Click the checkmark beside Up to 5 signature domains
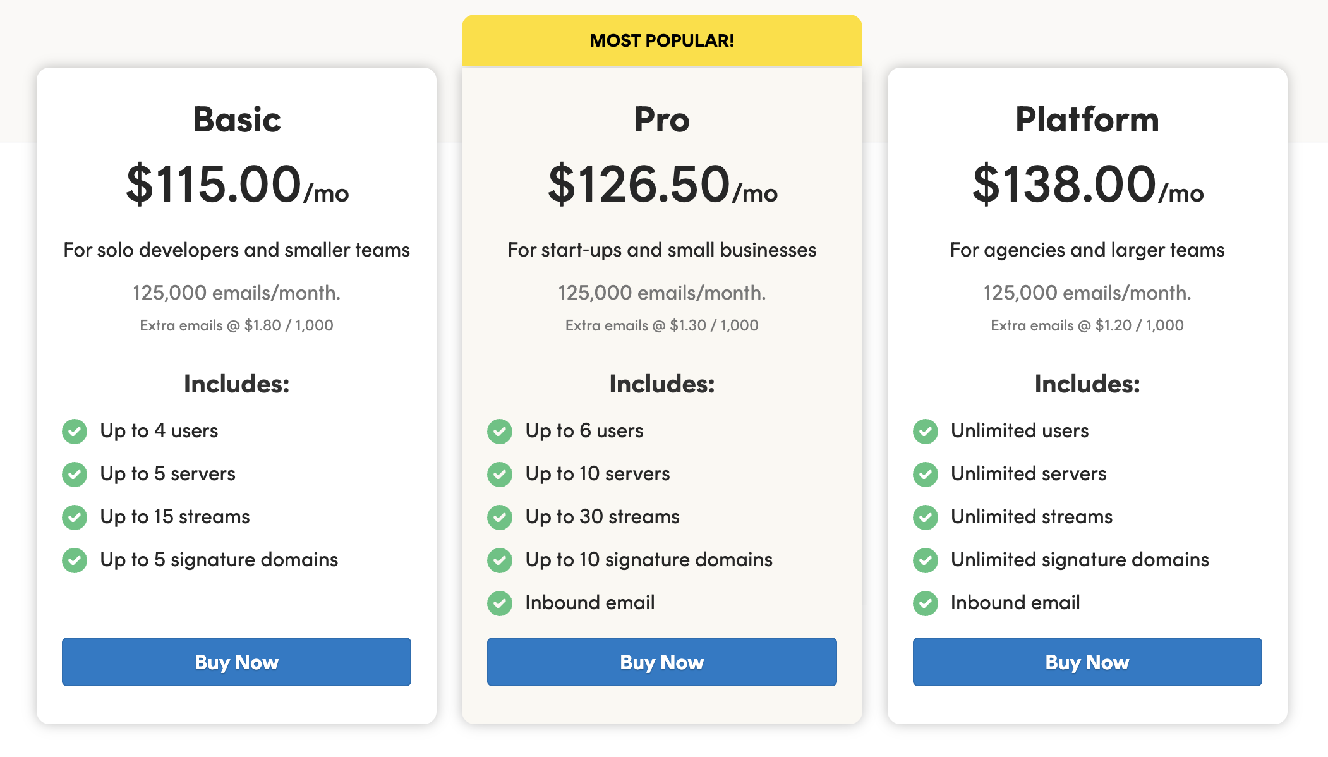Image resolution: width=1328 pixels, height=757 pixels. tap(75, 560)
